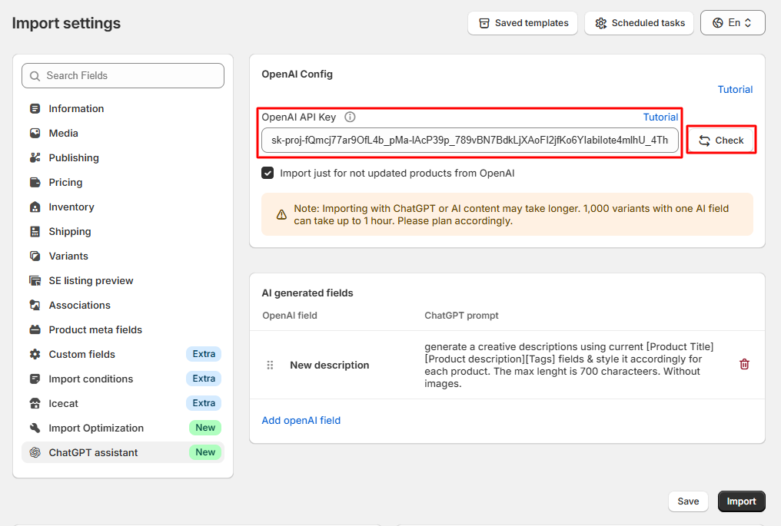Go to the Media section

123,133
